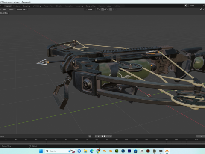Toggle snapping magnet icon
Viewport: 205px width, 154px height.
102,9
